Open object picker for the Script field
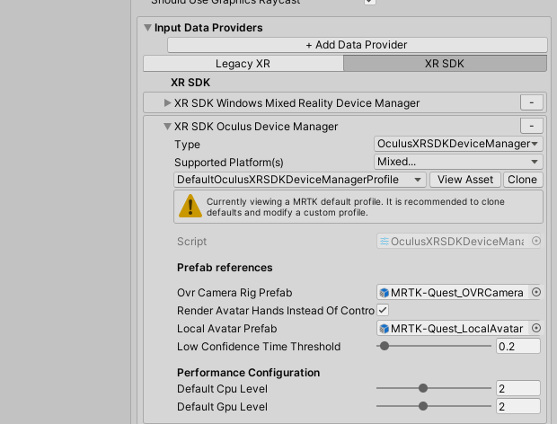Viewport: 557px width, 424px height. tap(536, 241)
